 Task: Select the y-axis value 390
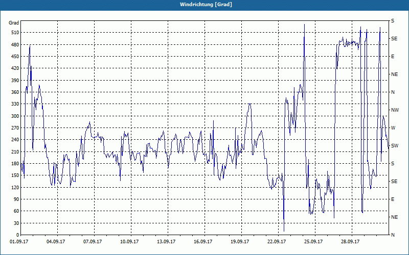(x=15, y=81)
